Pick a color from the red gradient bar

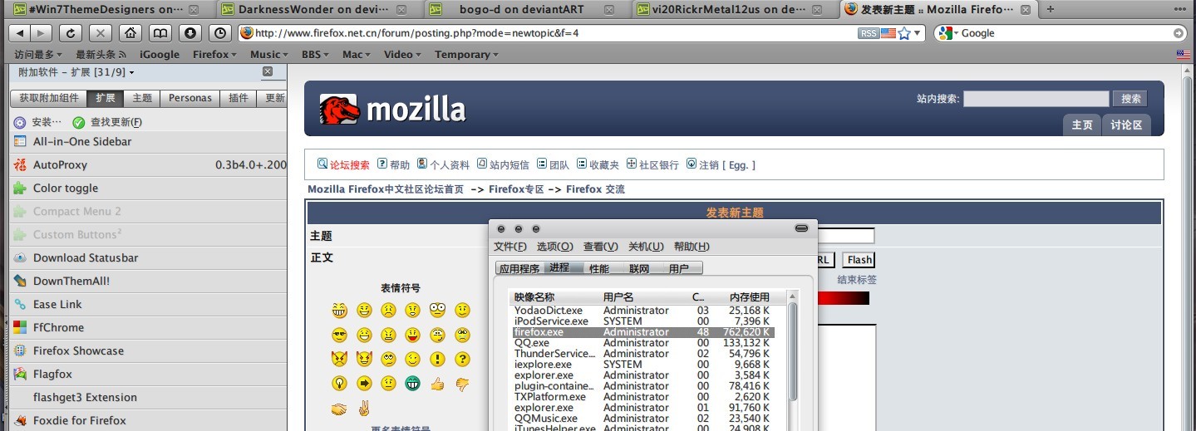click(x=843, y=298)
